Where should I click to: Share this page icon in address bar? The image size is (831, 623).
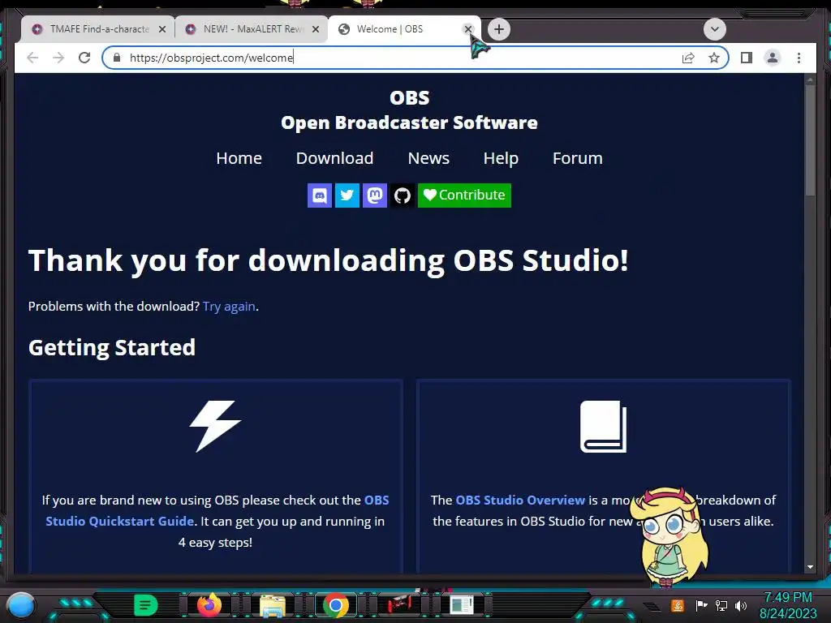click(x=688, y=58)
